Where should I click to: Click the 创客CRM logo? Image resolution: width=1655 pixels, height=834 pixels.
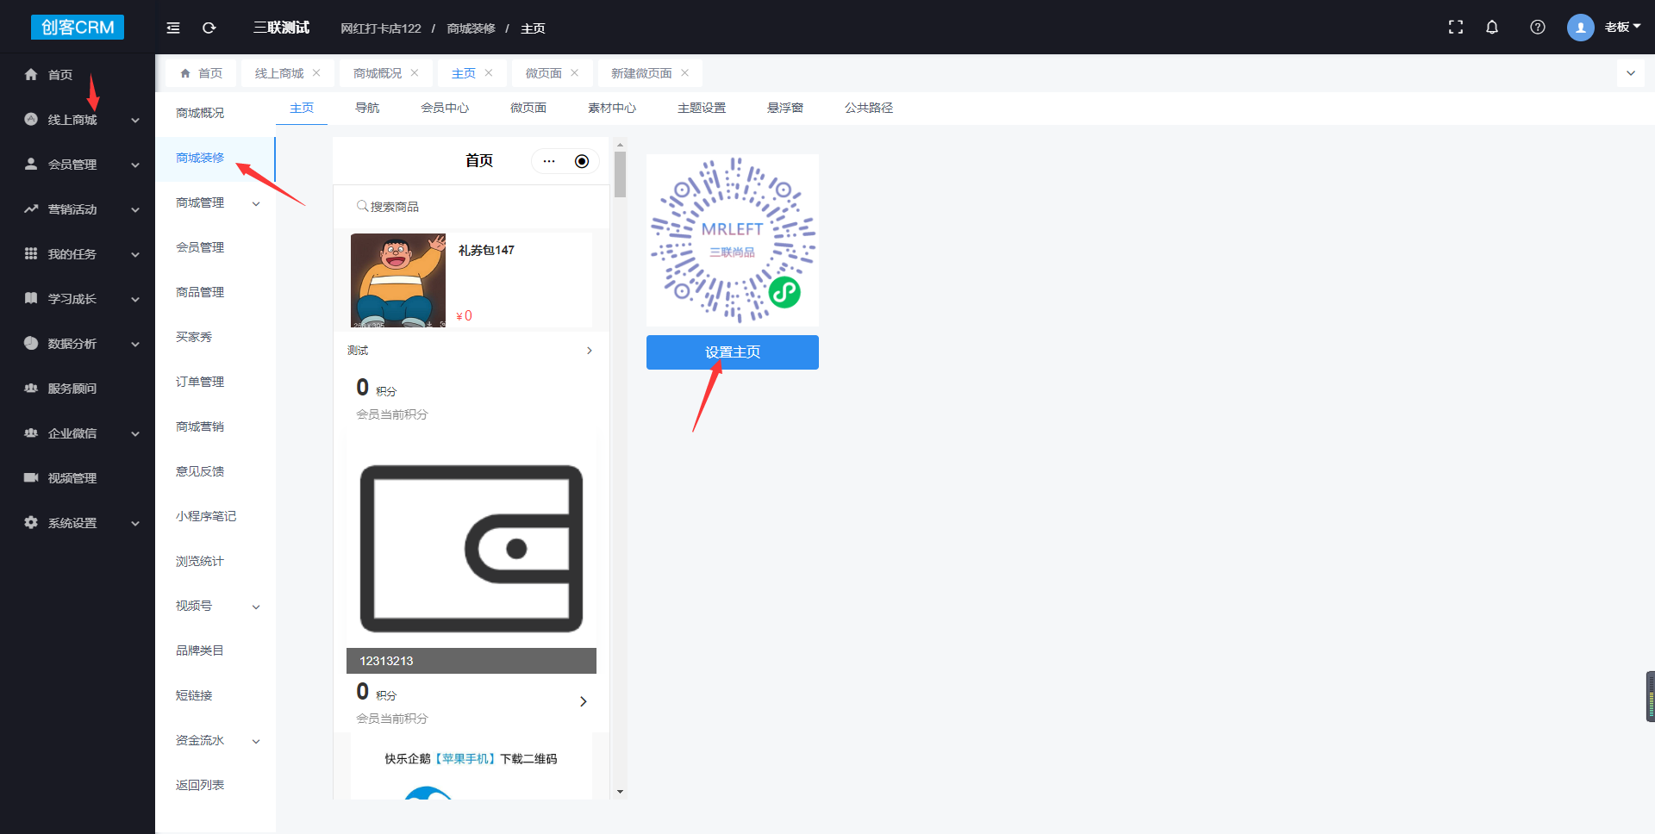pos(78,27)
